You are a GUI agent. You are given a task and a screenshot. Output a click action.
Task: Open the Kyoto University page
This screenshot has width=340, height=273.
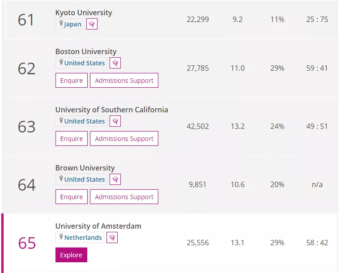(x=84, y=13)
